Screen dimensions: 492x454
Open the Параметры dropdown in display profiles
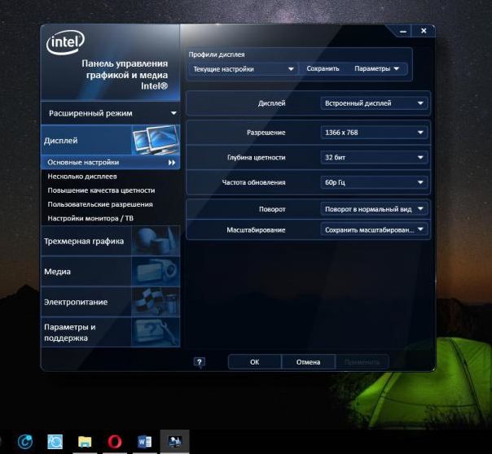[x=376, y=68]
